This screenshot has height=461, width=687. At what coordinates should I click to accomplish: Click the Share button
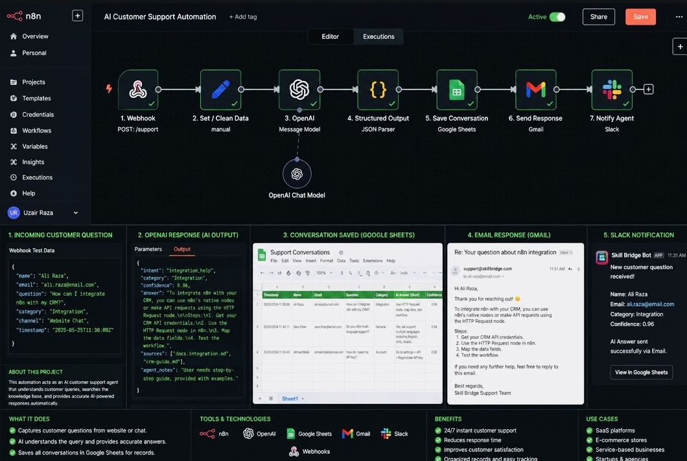click(x=598, y=17)
